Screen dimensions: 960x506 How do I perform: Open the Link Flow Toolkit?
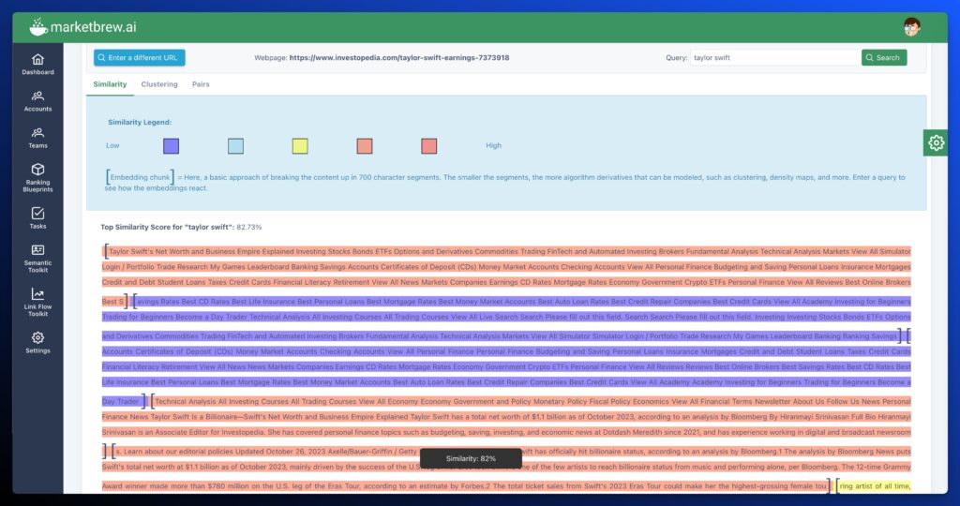click(x=37, y=301)
